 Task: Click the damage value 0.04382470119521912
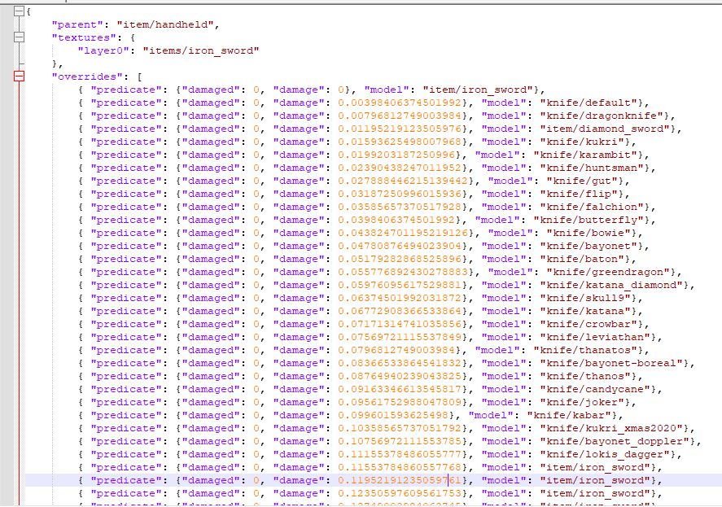coord(403,233)
